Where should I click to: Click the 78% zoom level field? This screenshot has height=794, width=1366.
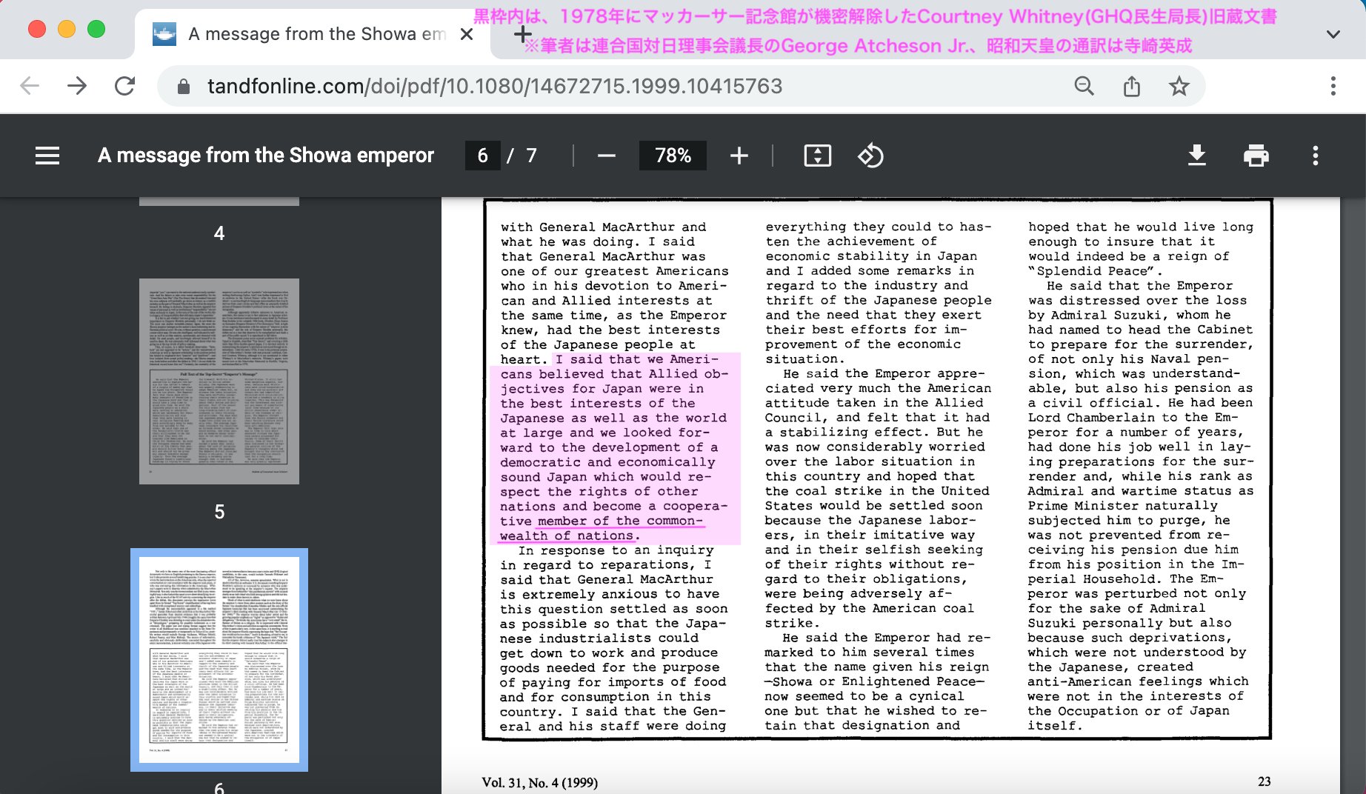673,156
